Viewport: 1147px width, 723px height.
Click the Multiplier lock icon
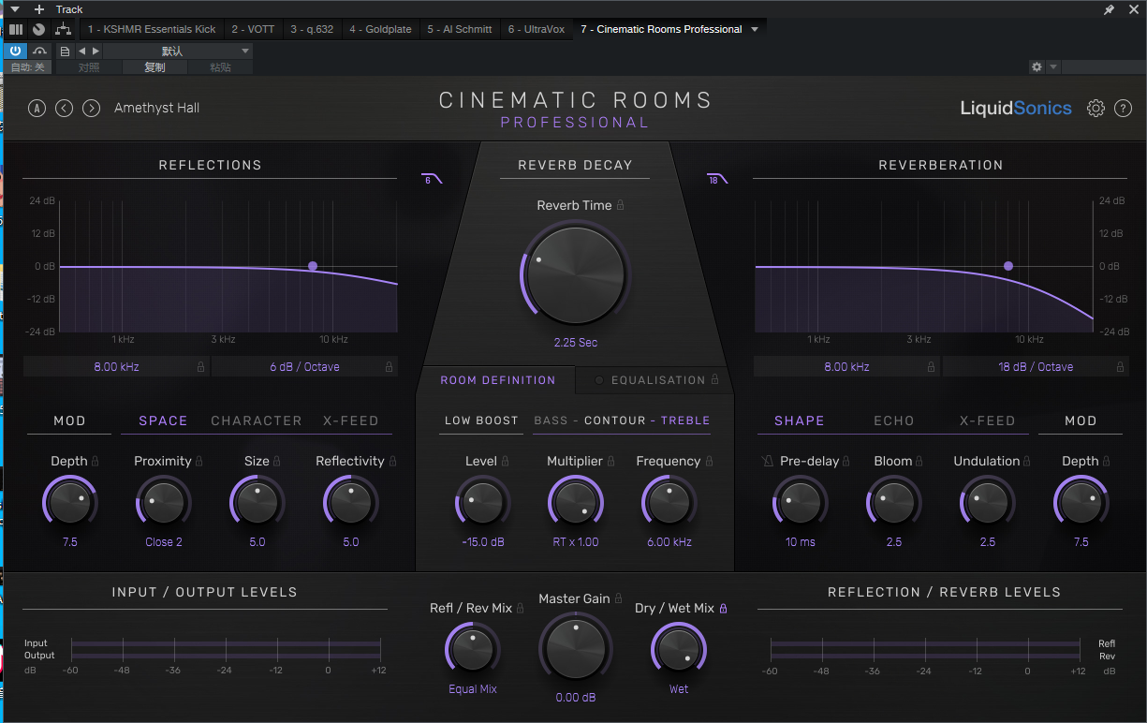(x=611, y=461)
